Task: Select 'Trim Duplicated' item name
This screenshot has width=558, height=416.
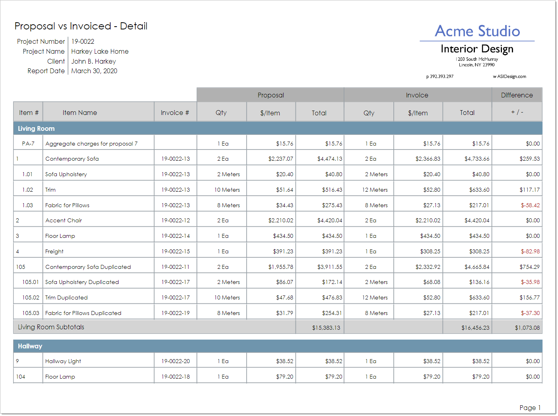Action: (66, 297)
